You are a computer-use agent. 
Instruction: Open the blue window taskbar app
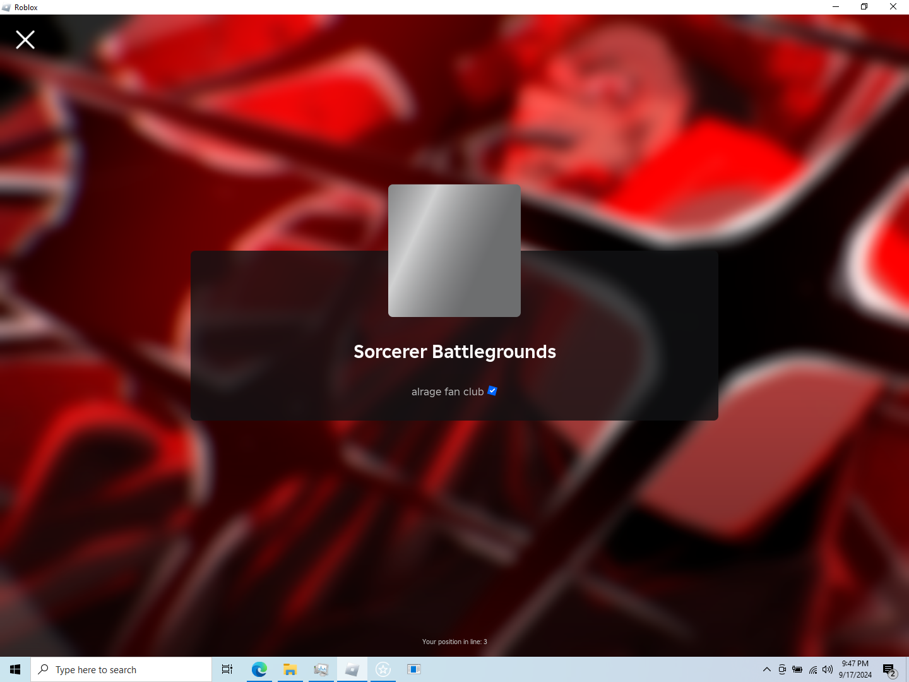pos(414,669)
